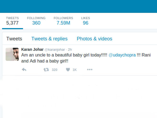This screenshot has height=118, width=157.
Task: Open the 2h tweet timestamp
Action: click(70, 50)
